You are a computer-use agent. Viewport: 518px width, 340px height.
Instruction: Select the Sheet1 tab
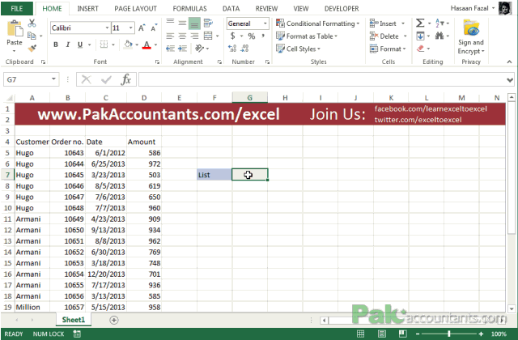point(74,320)
